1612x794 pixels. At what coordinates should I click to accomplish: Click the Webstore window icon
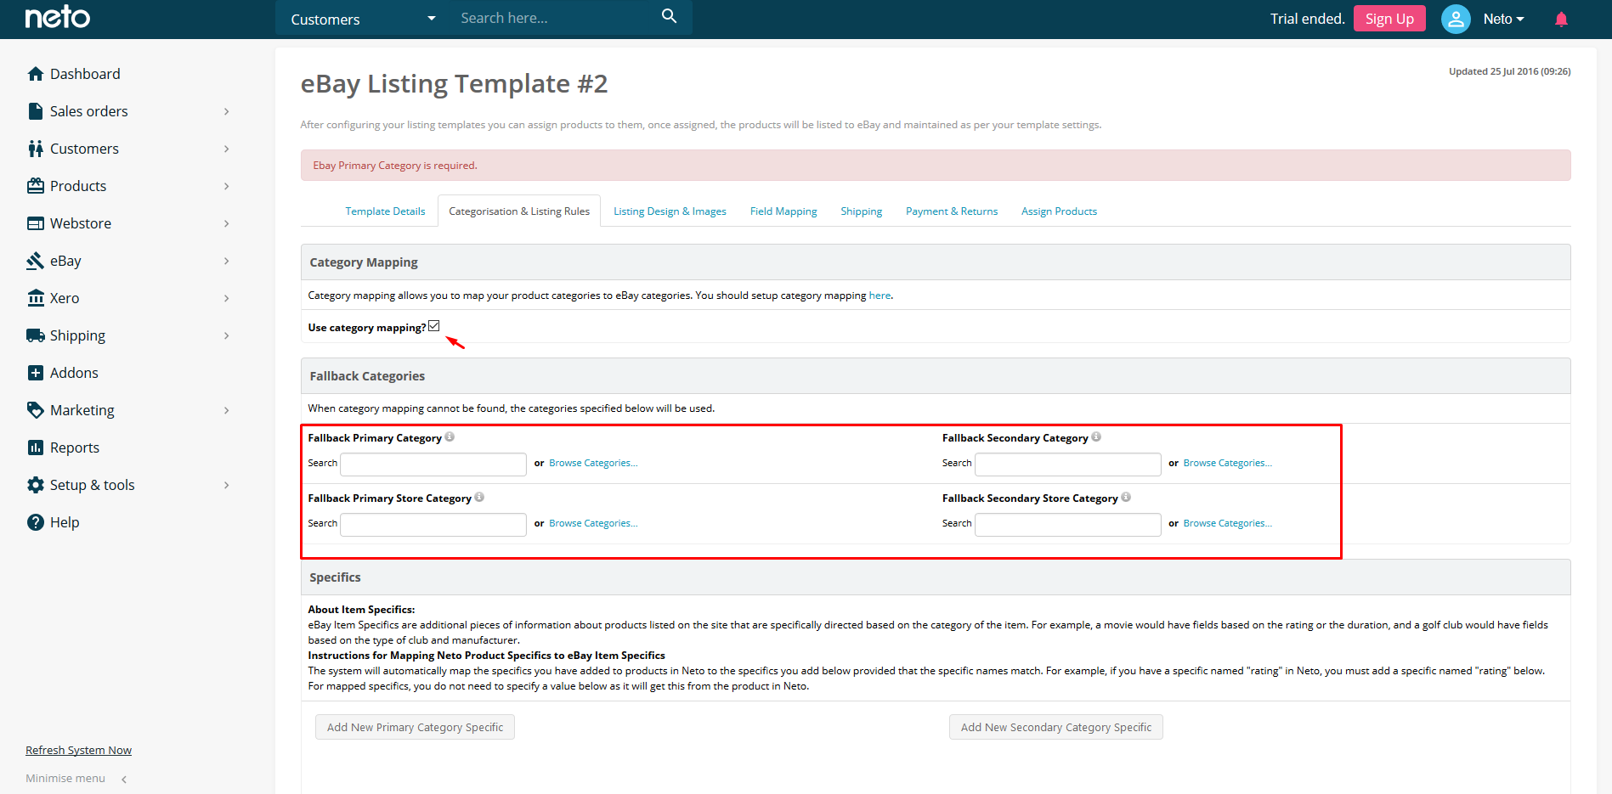point(36,223)
